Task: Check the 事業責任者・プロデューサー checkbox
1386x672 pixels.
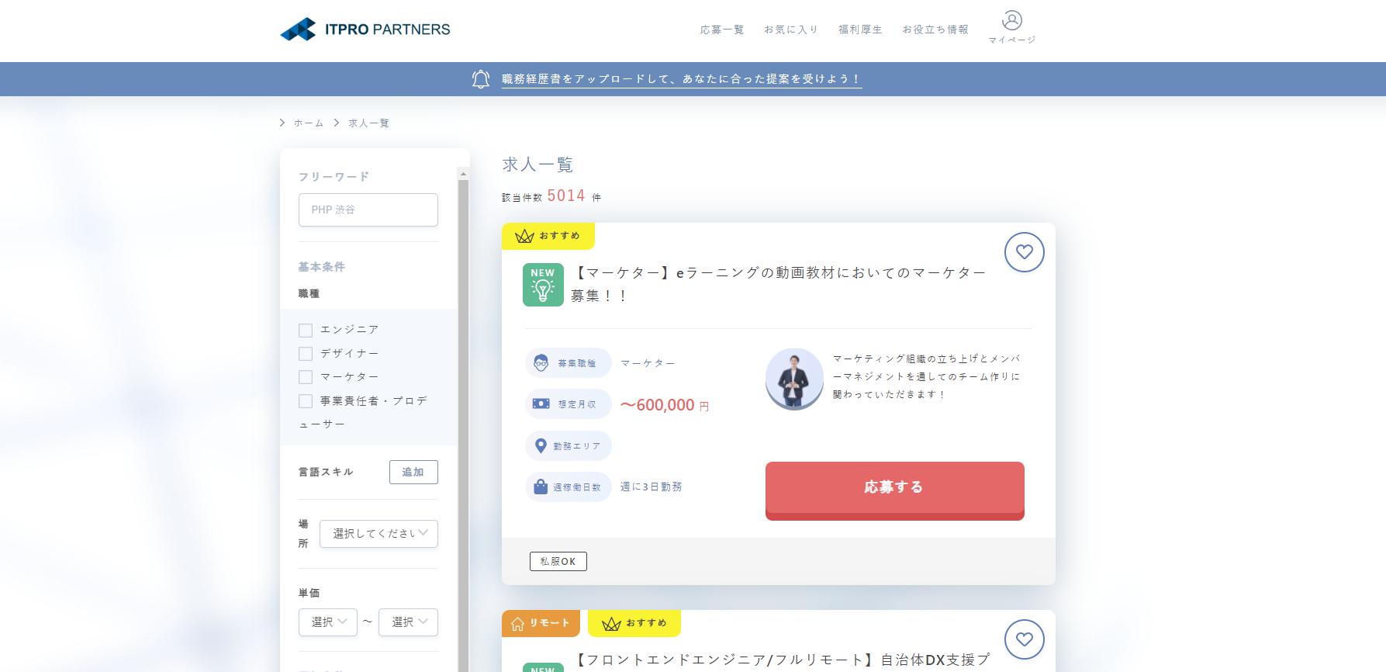Action: coord(306,401)
